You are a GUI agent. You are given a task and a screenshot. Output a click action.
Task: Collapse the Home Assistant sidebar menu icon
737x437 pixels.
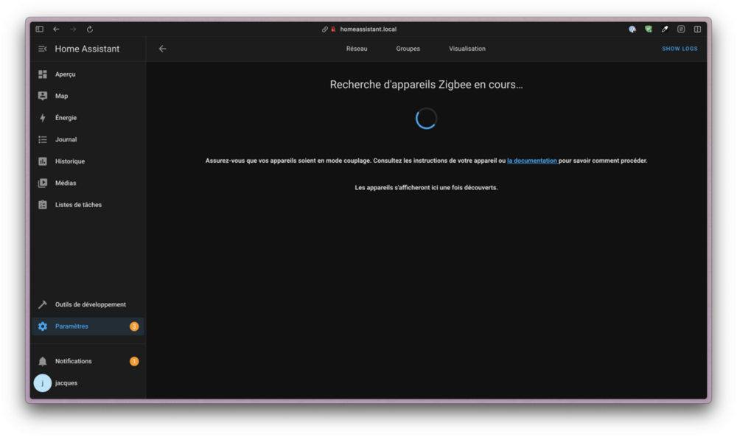42,49
